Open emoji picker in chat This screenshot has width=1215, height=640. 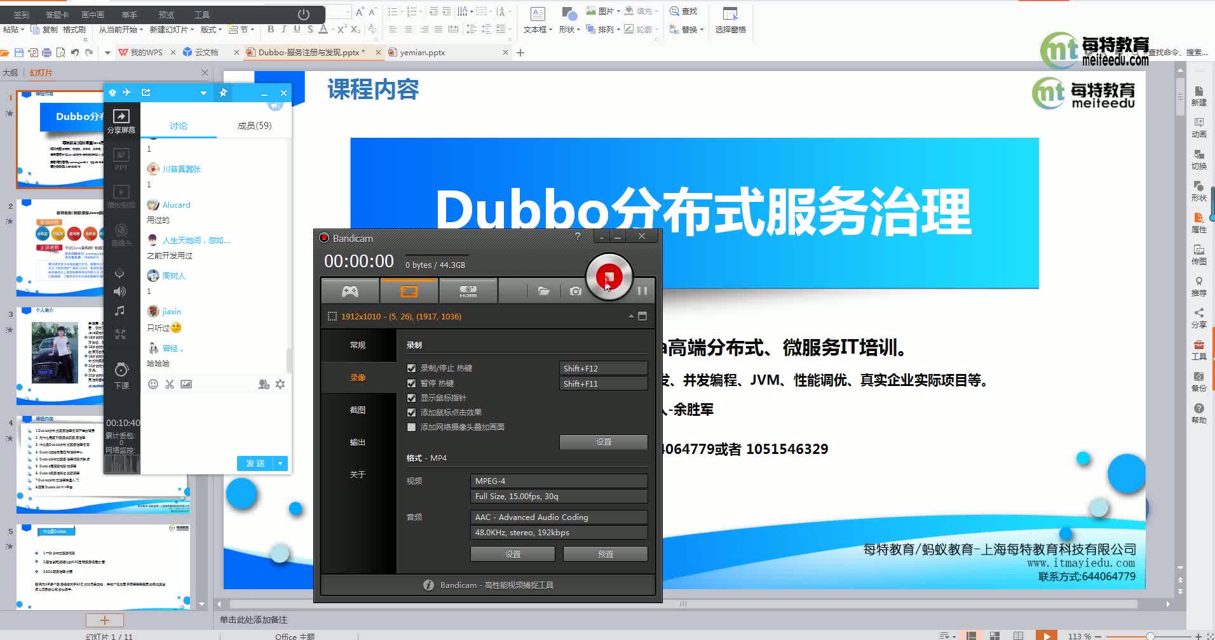[153, 384]
